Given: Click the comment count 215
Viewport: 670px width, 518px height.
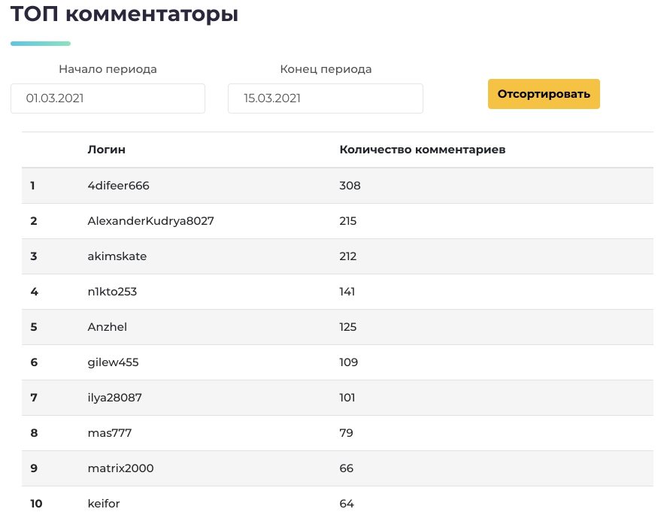Looking at the screenshot, I should (348, 221).
